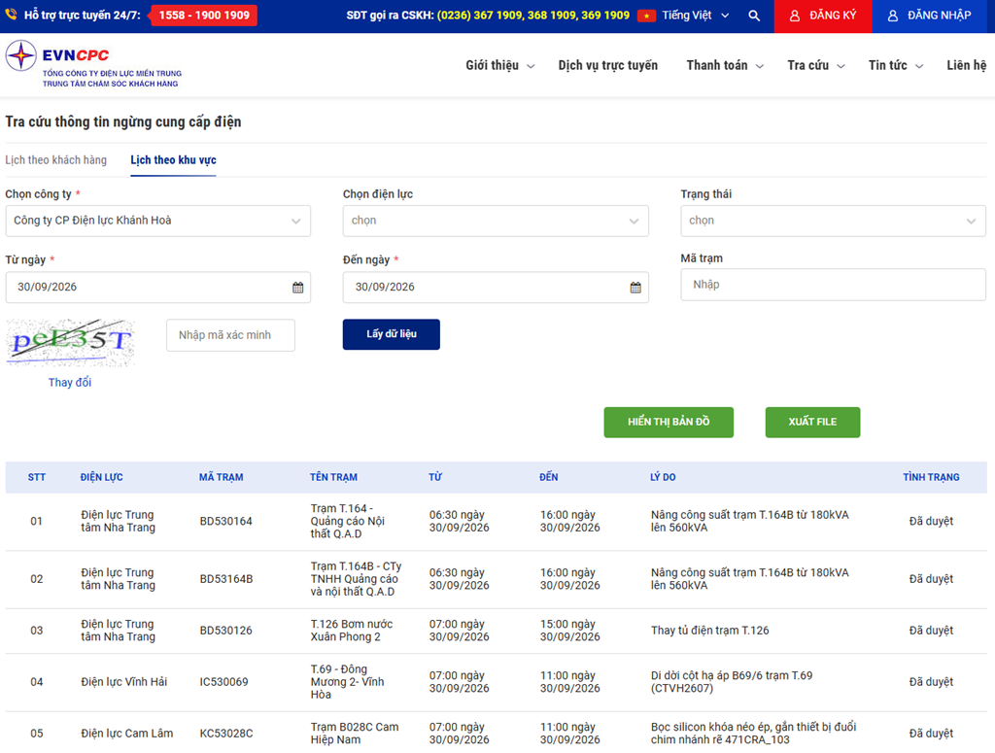
Task: Click the Lấy dữ liệu button
Action: [x=392, y=334]
